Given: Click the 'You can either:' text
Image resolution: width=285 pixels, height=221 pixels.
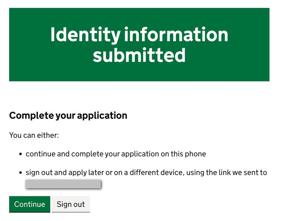Looking at the screenshot, I should click(34, 135).
